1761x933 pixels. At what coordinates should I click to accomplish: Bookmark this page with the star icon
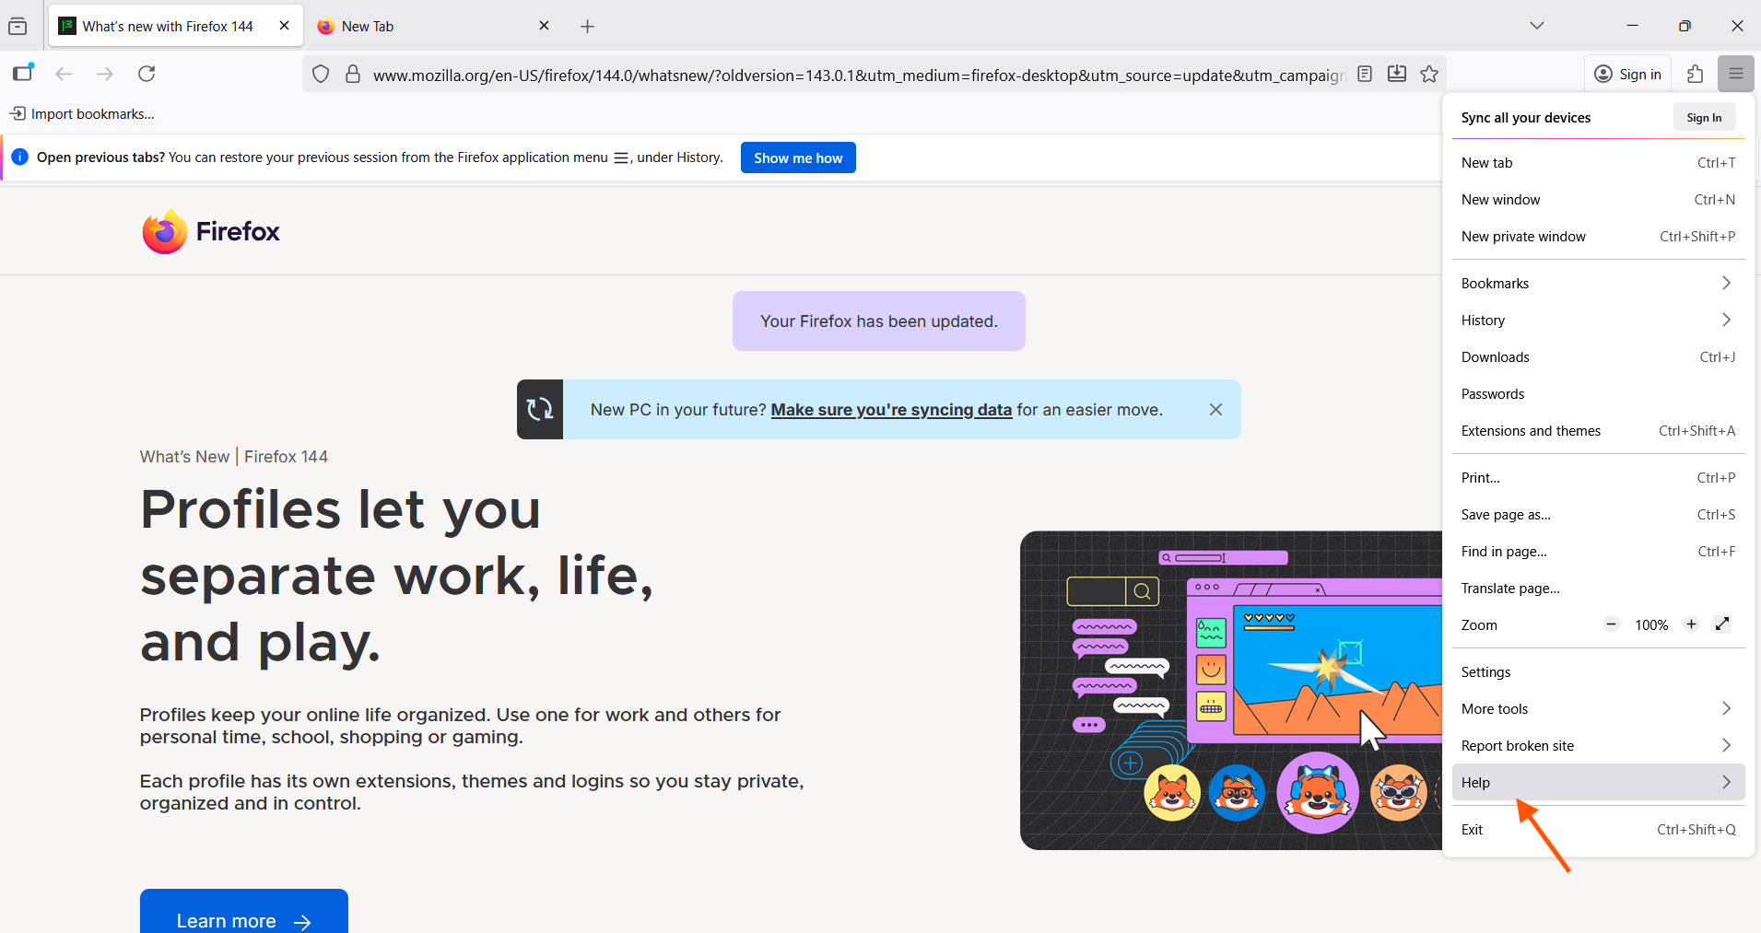coord(1429,74)
